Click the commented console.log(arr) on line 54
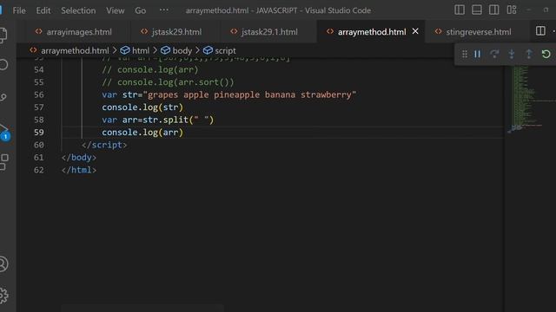Image resolution: width=556 pixels, height=312 pixels. coord(150,69)
